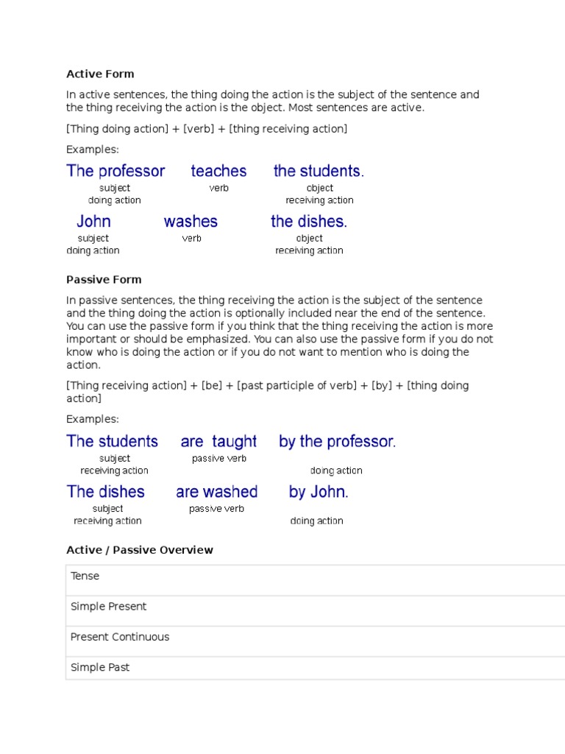Click the '[Thing doing action] + [verb]' formula line
Viewport: 565px width, 754px height.
click(207, 130)
